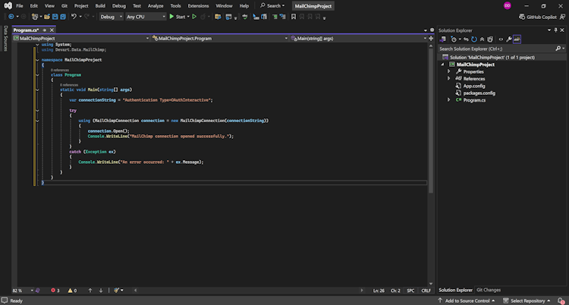Toggle auto-hide pin on Solution Explorer
Image resolution: width=569 pixels, height=305 pixels.
[555, 30]
